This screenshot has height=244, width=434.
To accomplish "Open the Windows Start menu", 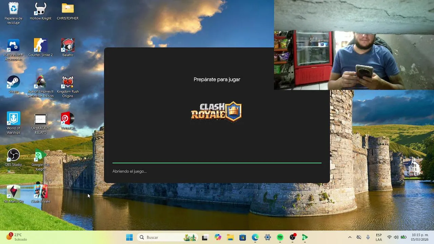I will click(129, 238).
